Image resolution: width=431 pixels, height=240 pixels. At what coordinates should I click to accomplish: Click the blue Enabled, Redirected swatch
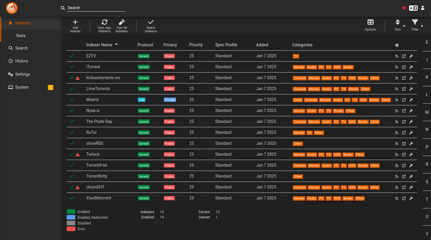click(71, 217)
